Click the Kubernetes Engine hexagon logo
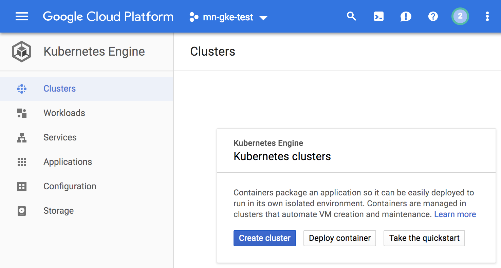The width and height of the screenshot is (501, 268). pyautogui.click(x=22, y=52)
